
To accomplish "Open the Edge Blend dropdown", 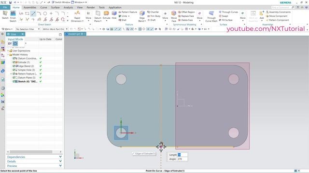I will point(145,21).
